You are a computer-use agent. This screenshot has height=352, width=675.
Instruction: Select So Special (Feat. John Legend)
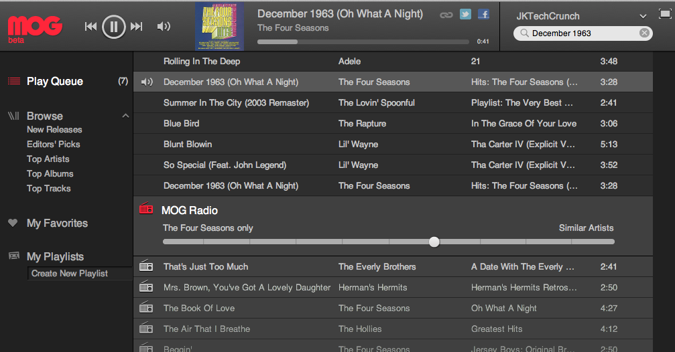coord(225,165)
